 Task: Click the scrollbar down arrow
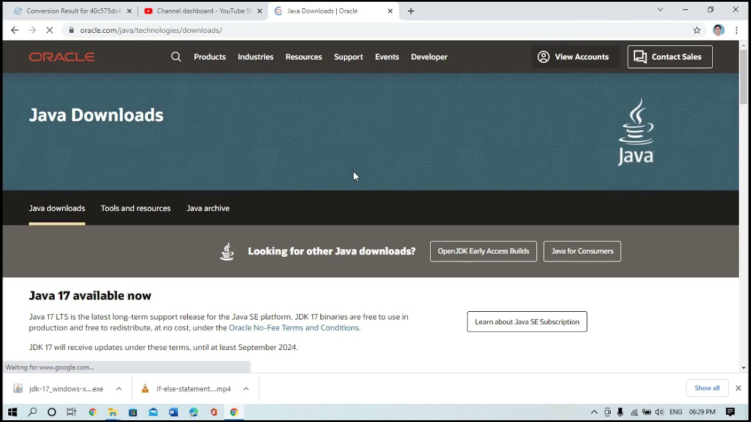pos(743,368)
